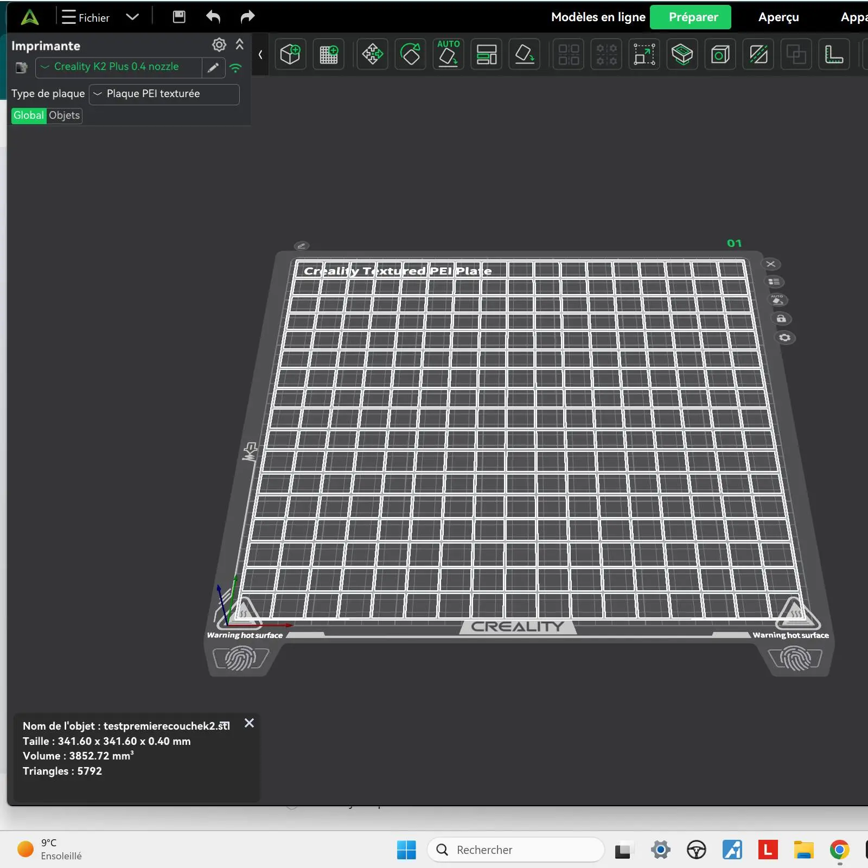Click the Windows Start button
This screenshot has width=868, height=868.
406,850
